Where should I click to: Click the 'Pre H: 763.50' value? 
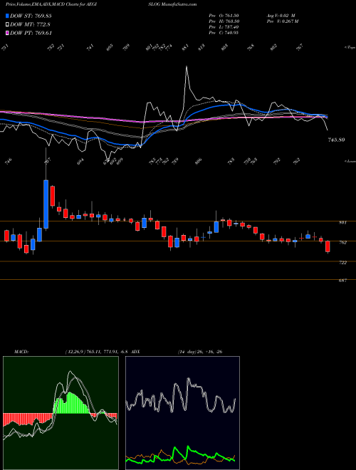coord(224,21)
